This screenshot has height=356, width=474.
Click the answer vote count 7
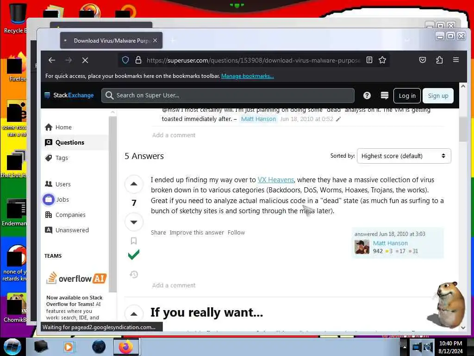(134, 203)
